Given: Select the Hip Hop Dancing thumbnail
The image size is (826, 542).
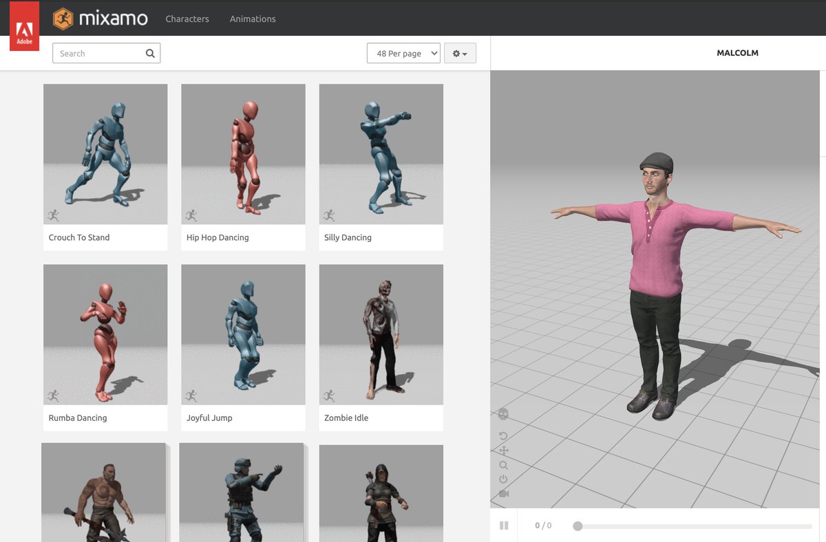Looking at the screenshot, I should tap(243, 154).
